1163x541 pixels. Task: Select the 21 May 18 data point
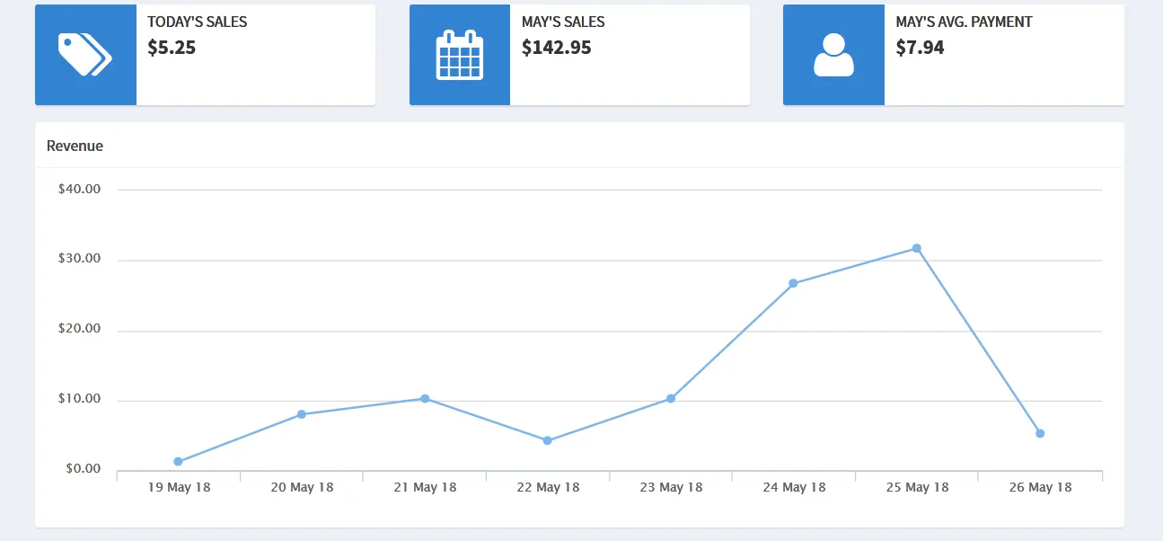point(425,398)
